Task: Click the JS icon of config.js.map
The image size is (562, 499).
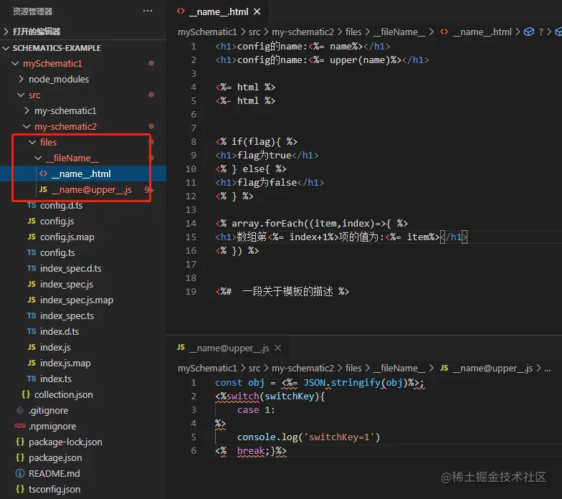Action: click(32, 237)
